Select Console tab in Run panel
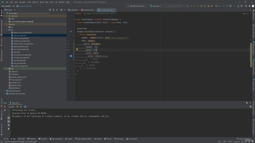This screenshot has height=143, width=255. [x=11, y=107]
